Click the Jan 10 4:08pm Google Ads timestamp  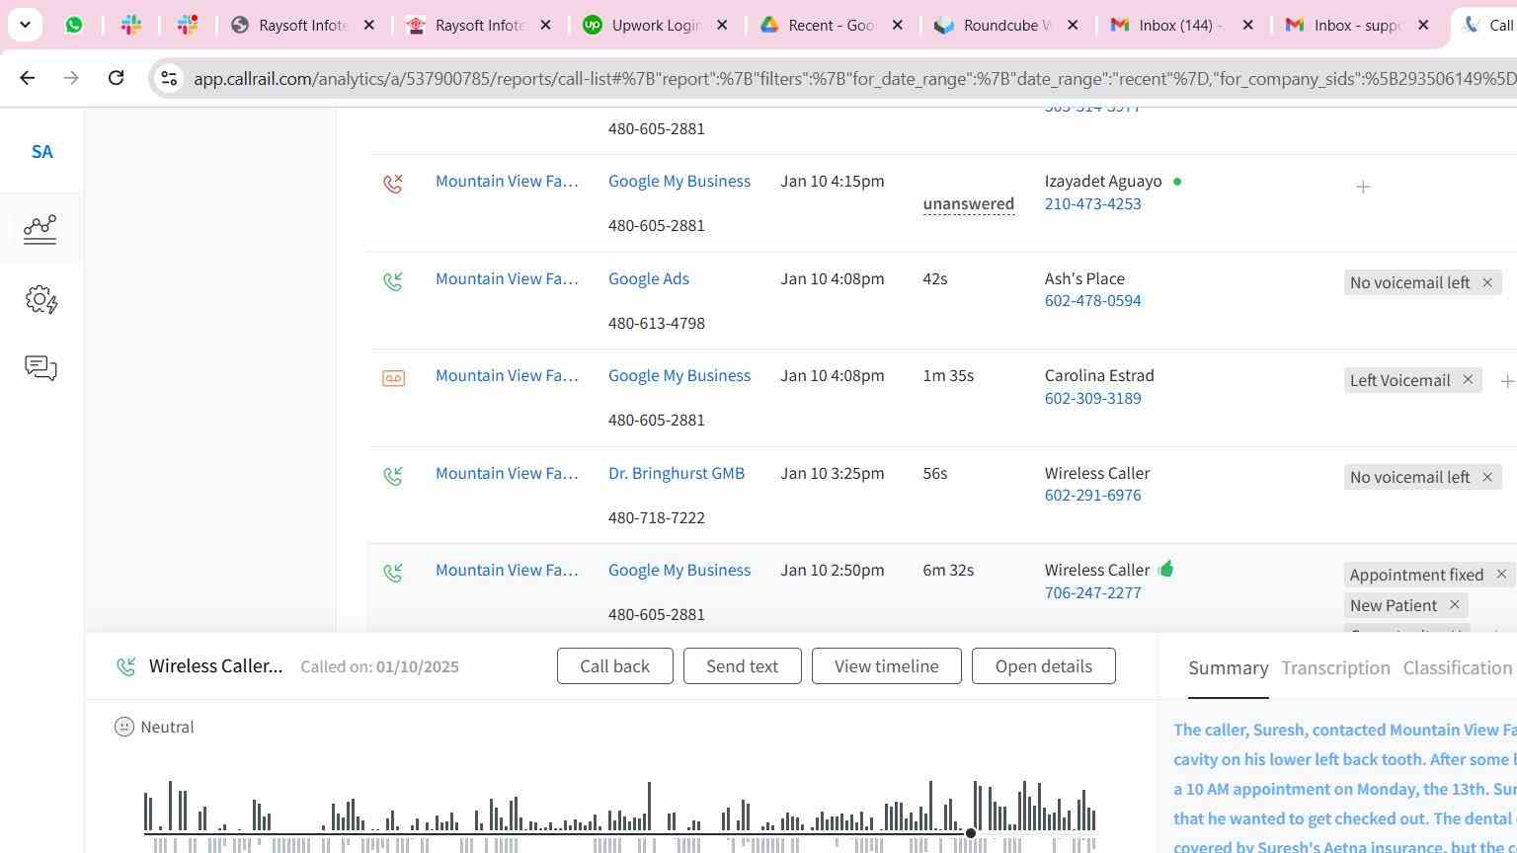coord(833,278)
